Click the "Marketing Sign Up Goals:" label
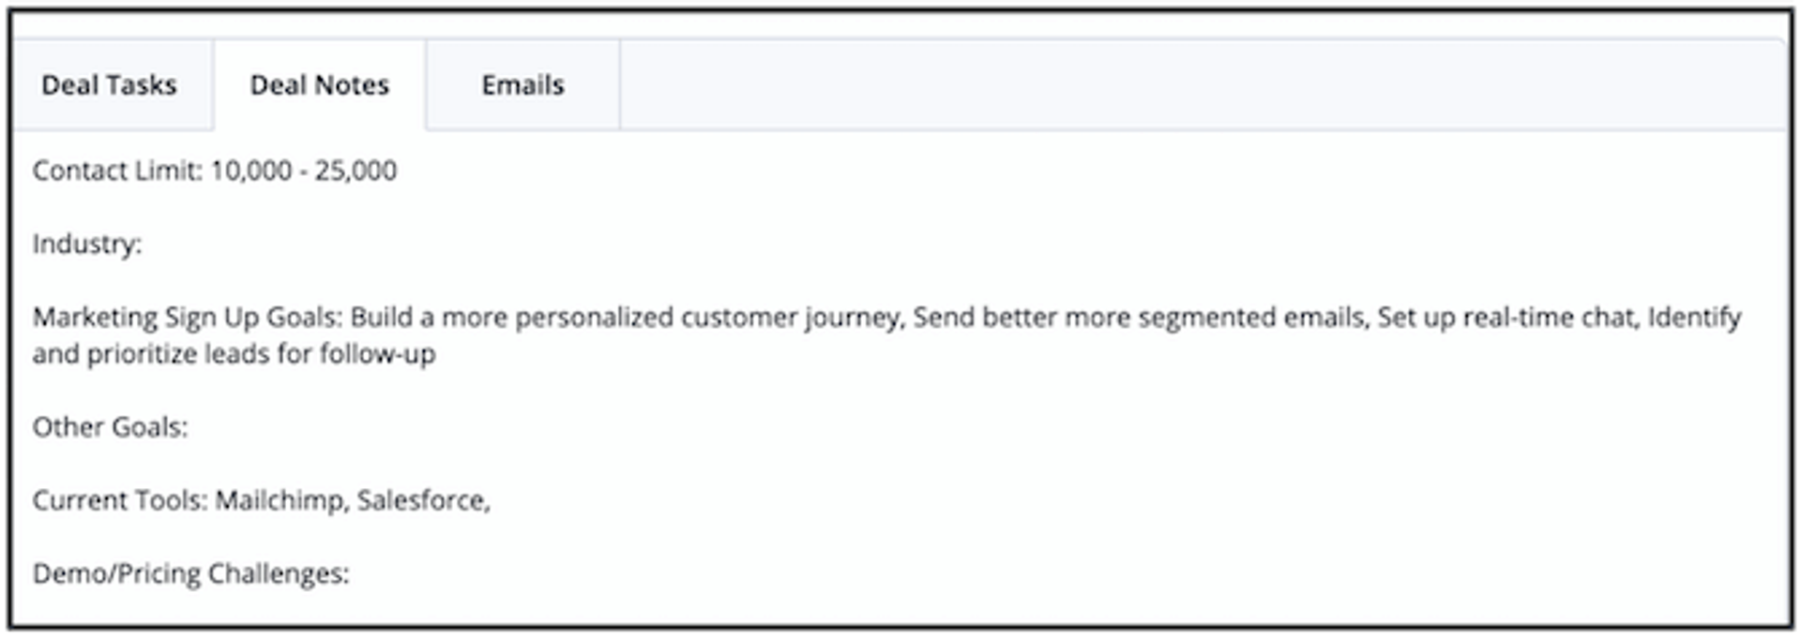This screenshot has width=1801, height=636. coord(187,318)
